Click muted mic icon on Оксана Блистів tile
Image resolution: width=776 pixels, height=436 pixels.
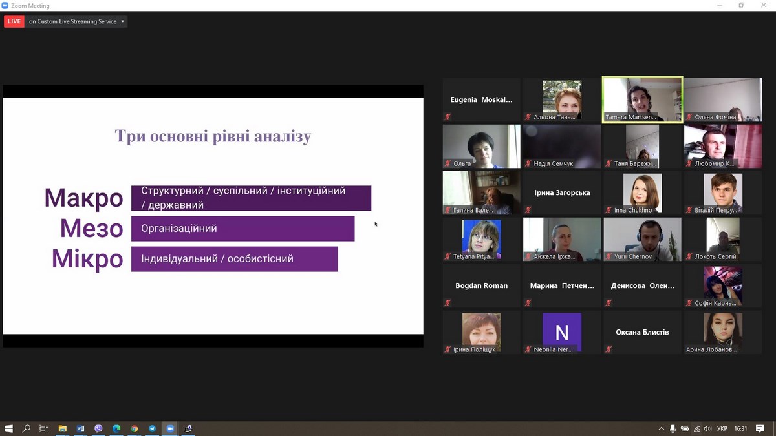(x=608, y=349)
